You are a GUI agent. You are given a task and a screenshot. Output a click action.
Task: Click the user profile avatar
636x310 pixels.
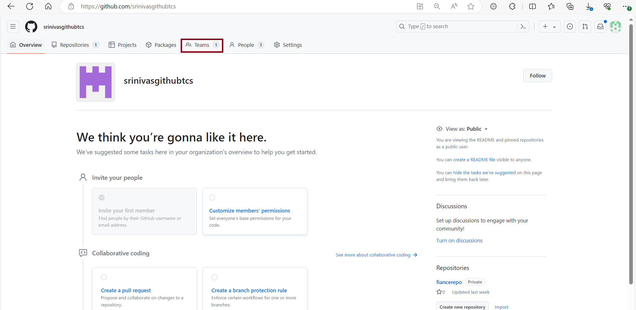click(x=615, y=26)
